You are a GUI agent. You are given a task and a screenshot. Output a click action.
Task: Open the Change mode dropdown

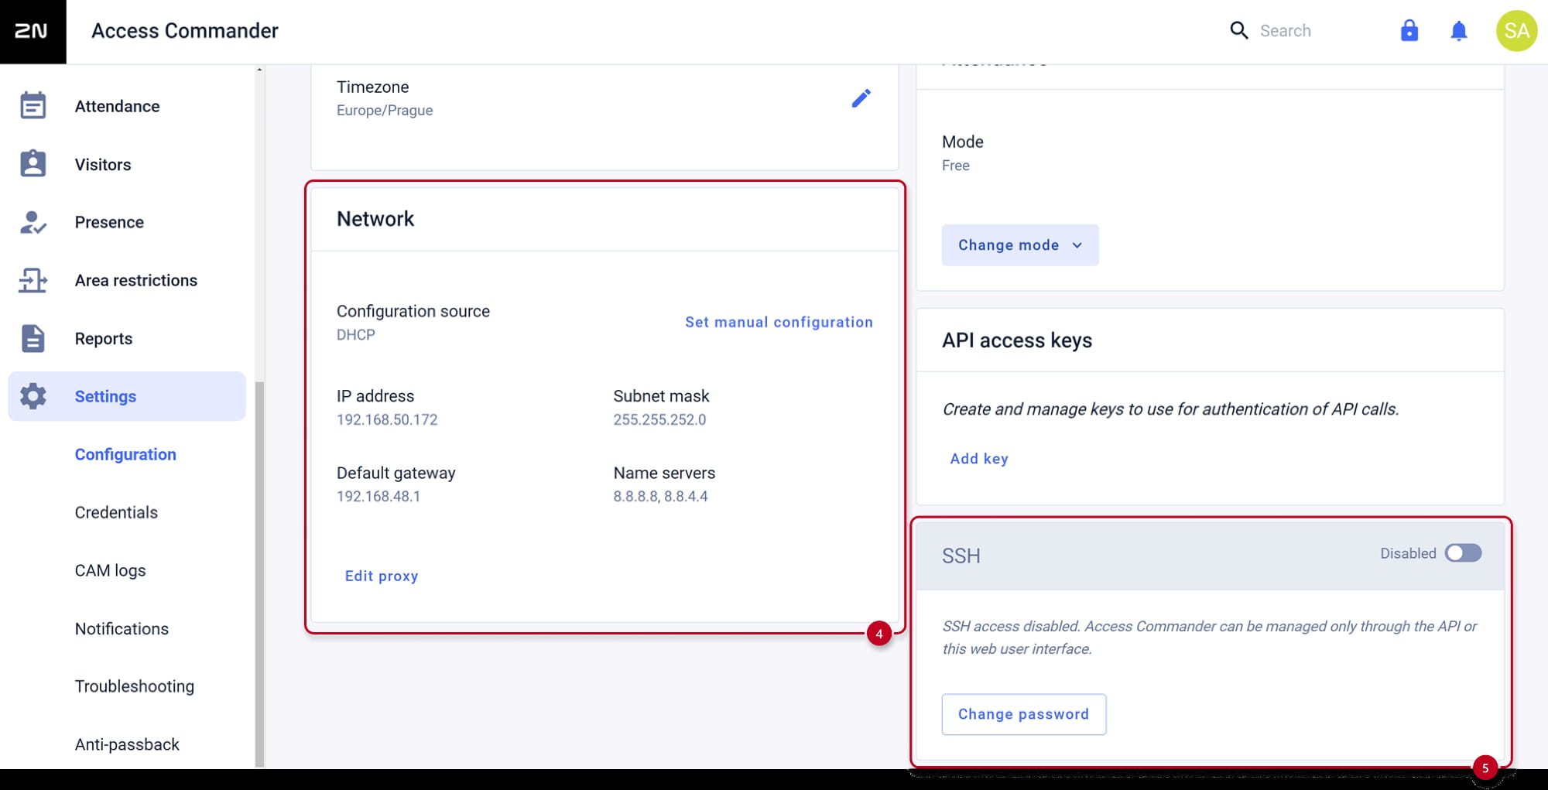1020,245
